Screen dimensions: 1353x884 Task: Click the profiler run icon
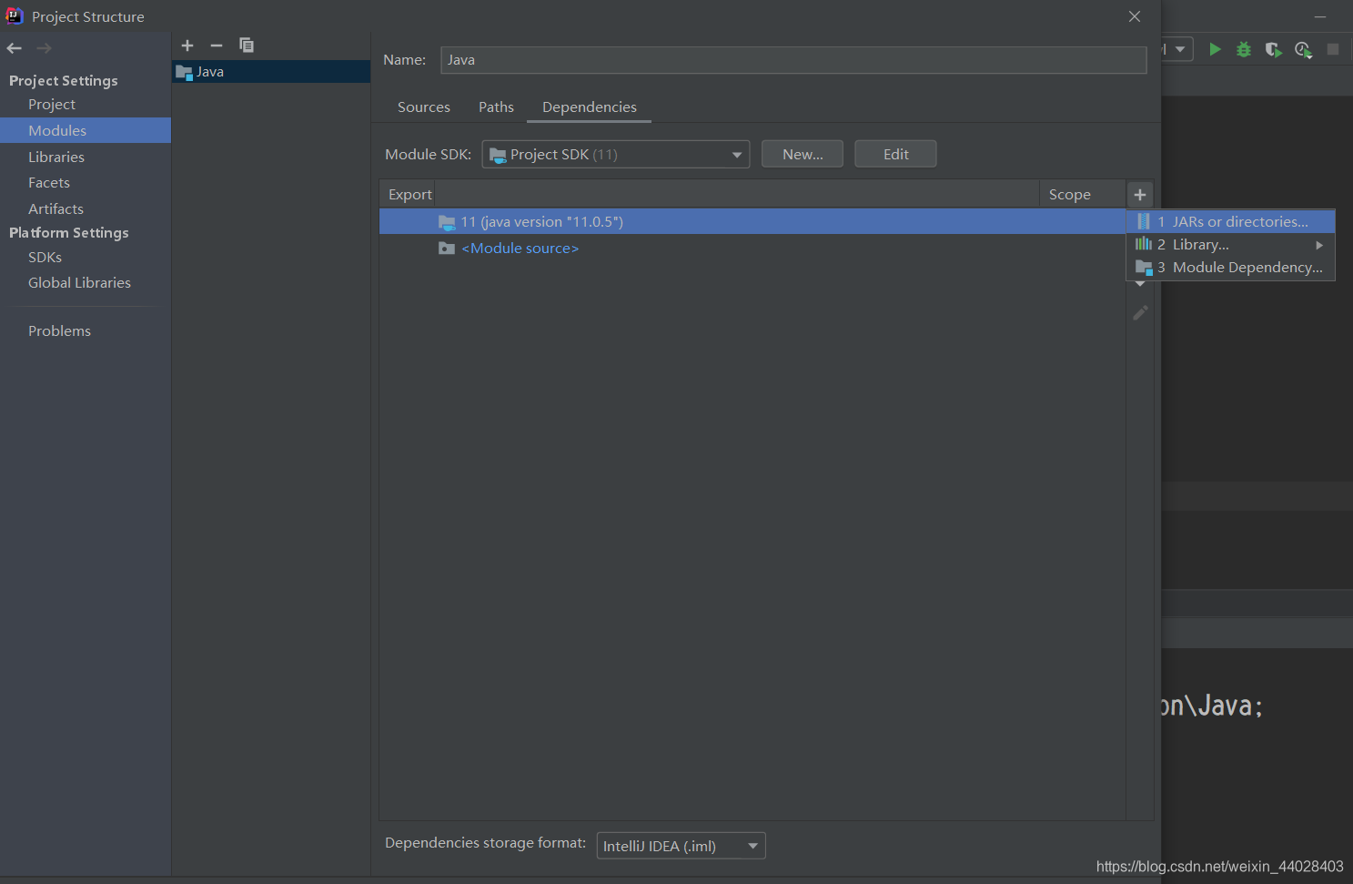point(1303,49)
